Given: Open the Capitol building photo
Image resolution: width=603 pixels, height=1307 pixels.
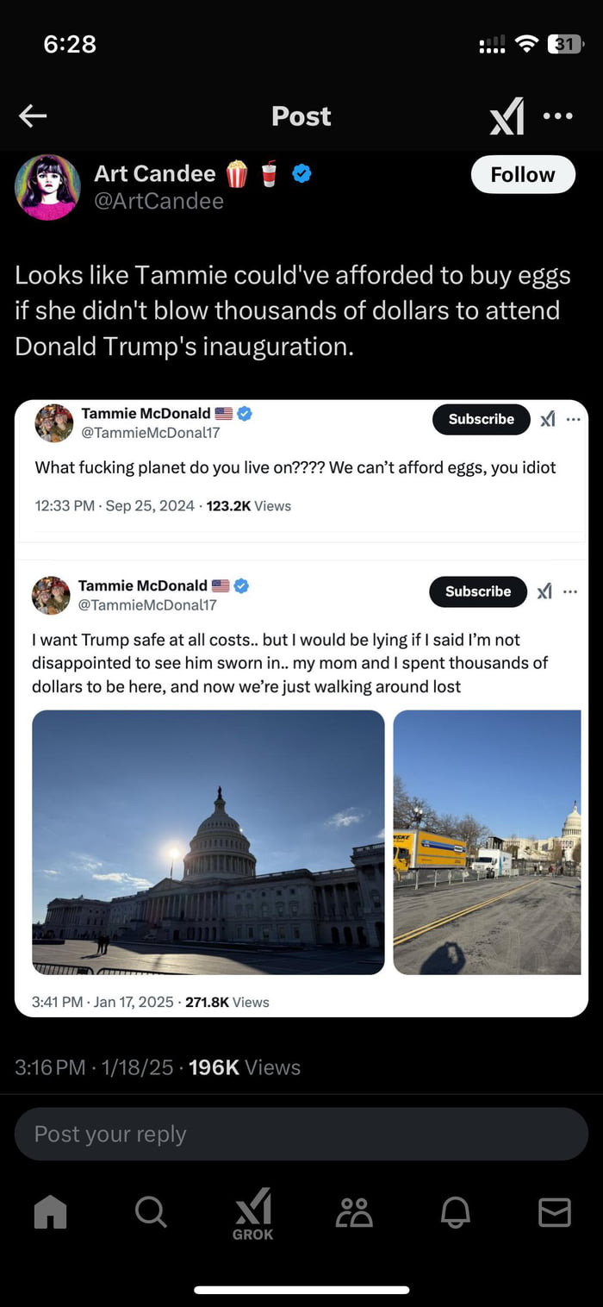Looking at the screenshot, I should 208,841.
